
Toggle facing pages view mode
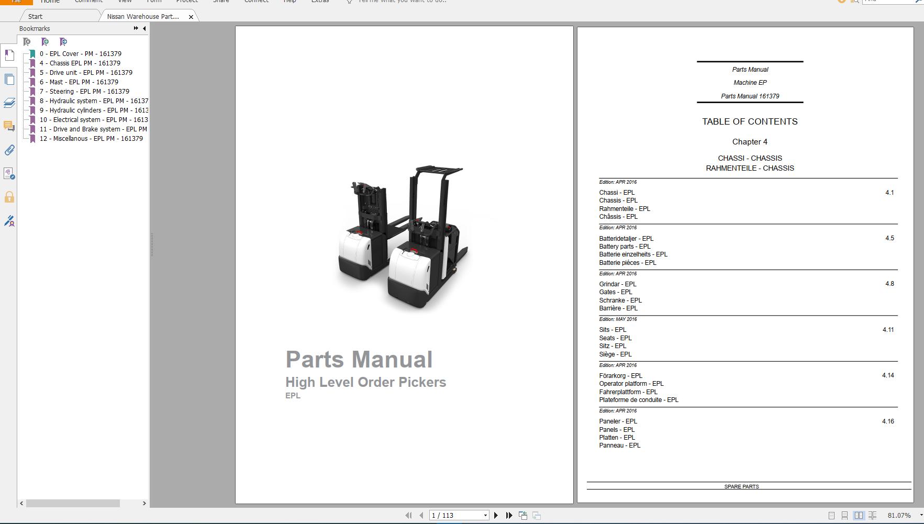pos(859,516)
